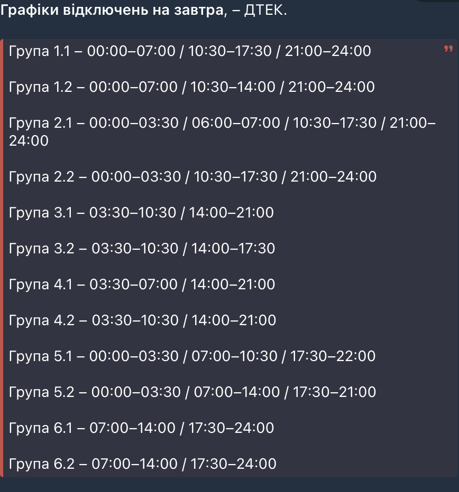This screenshot has width=459, height=492.
Task: Click the 10:30–14:00 slot in Група 1.2
Action: (233, 87)
